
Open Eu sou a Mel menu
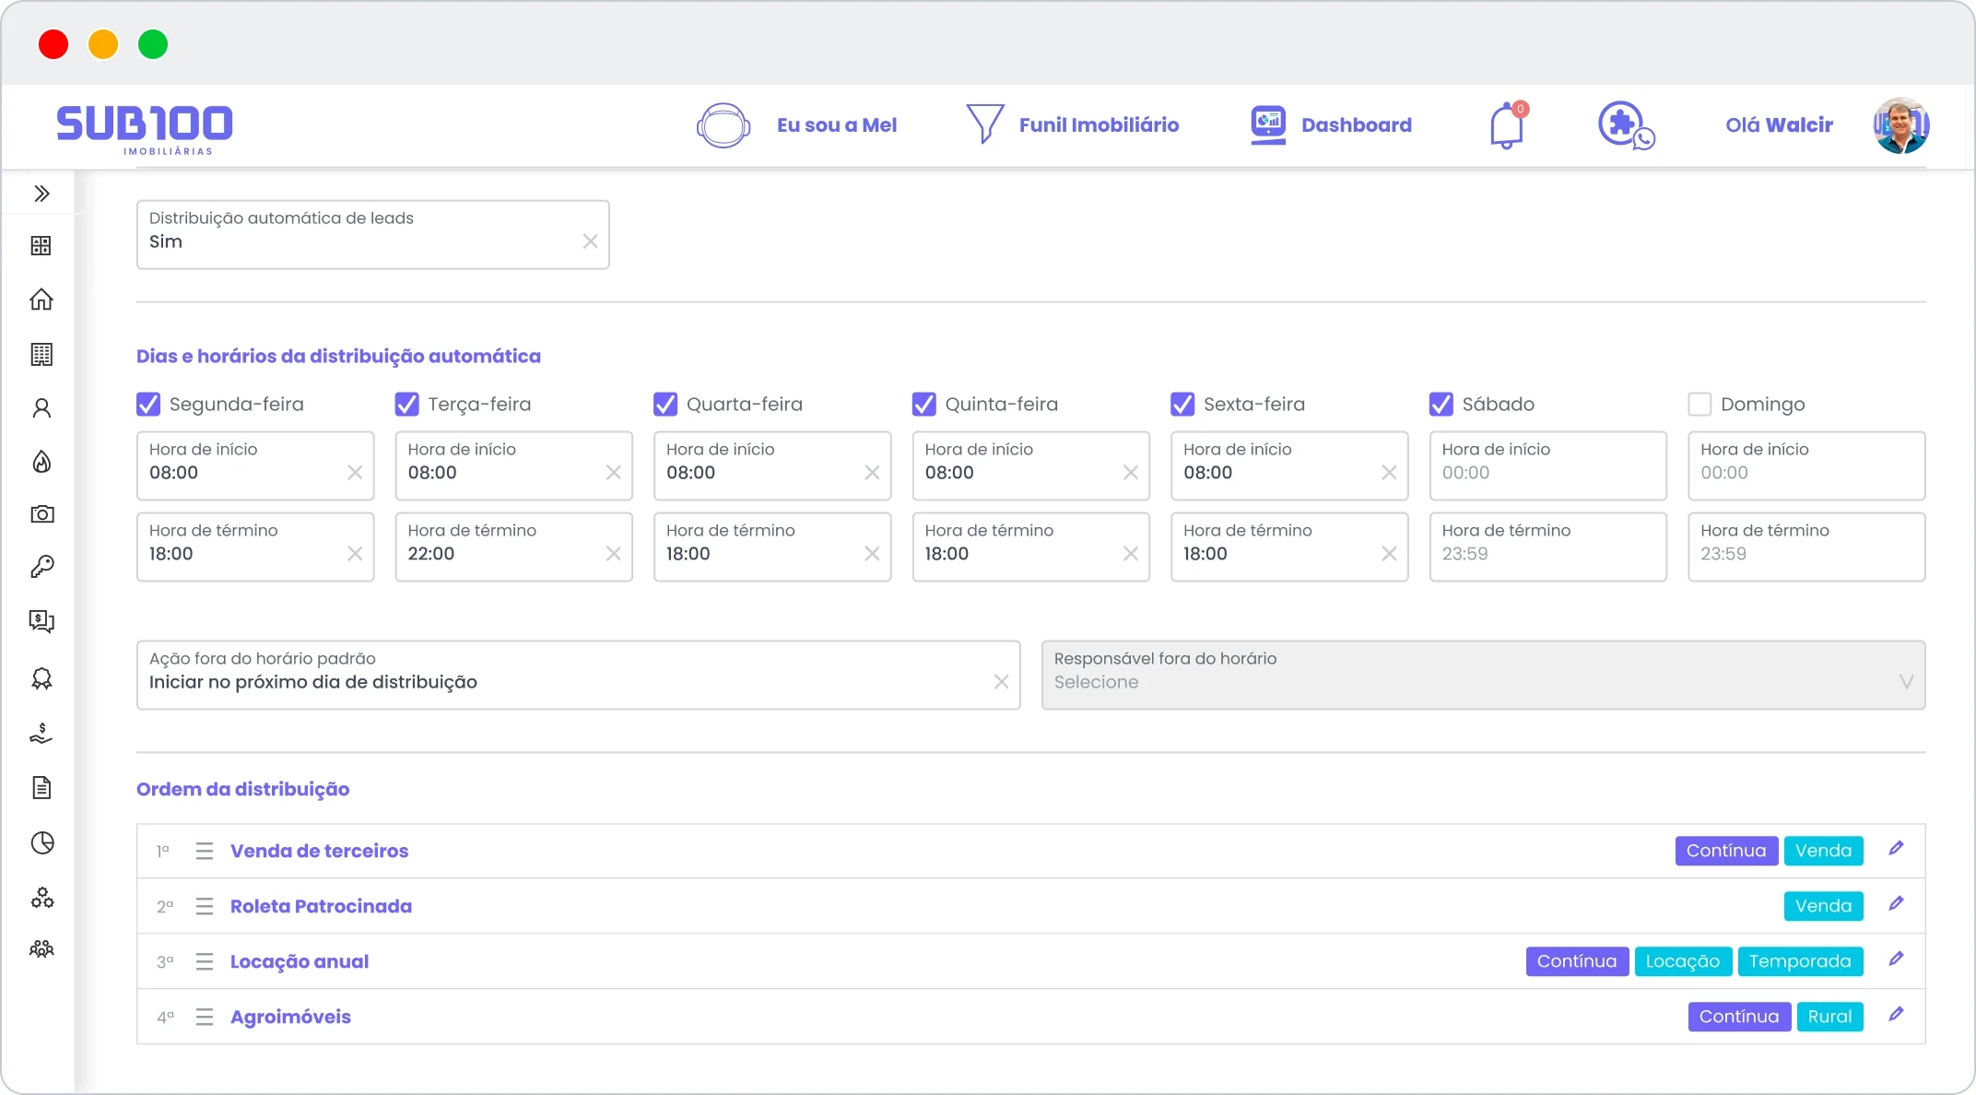point(796,124)
